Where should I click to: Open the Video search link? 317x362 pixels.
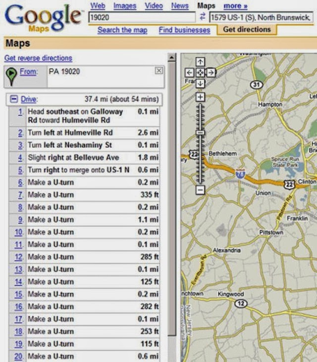point(154,6)
